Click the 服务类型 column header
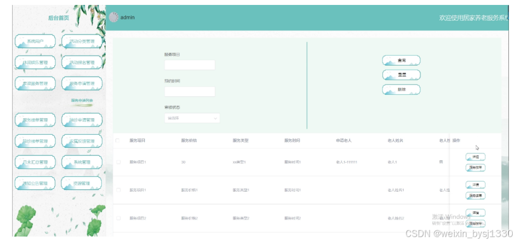The image size is (515, 242). click(241, 141)
